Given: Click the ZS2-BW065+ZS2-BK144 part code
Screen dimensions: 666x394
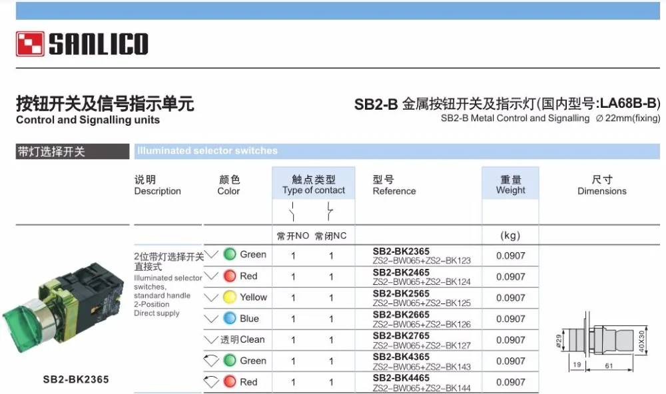Looking at the screenshot, I should [422, 388].
